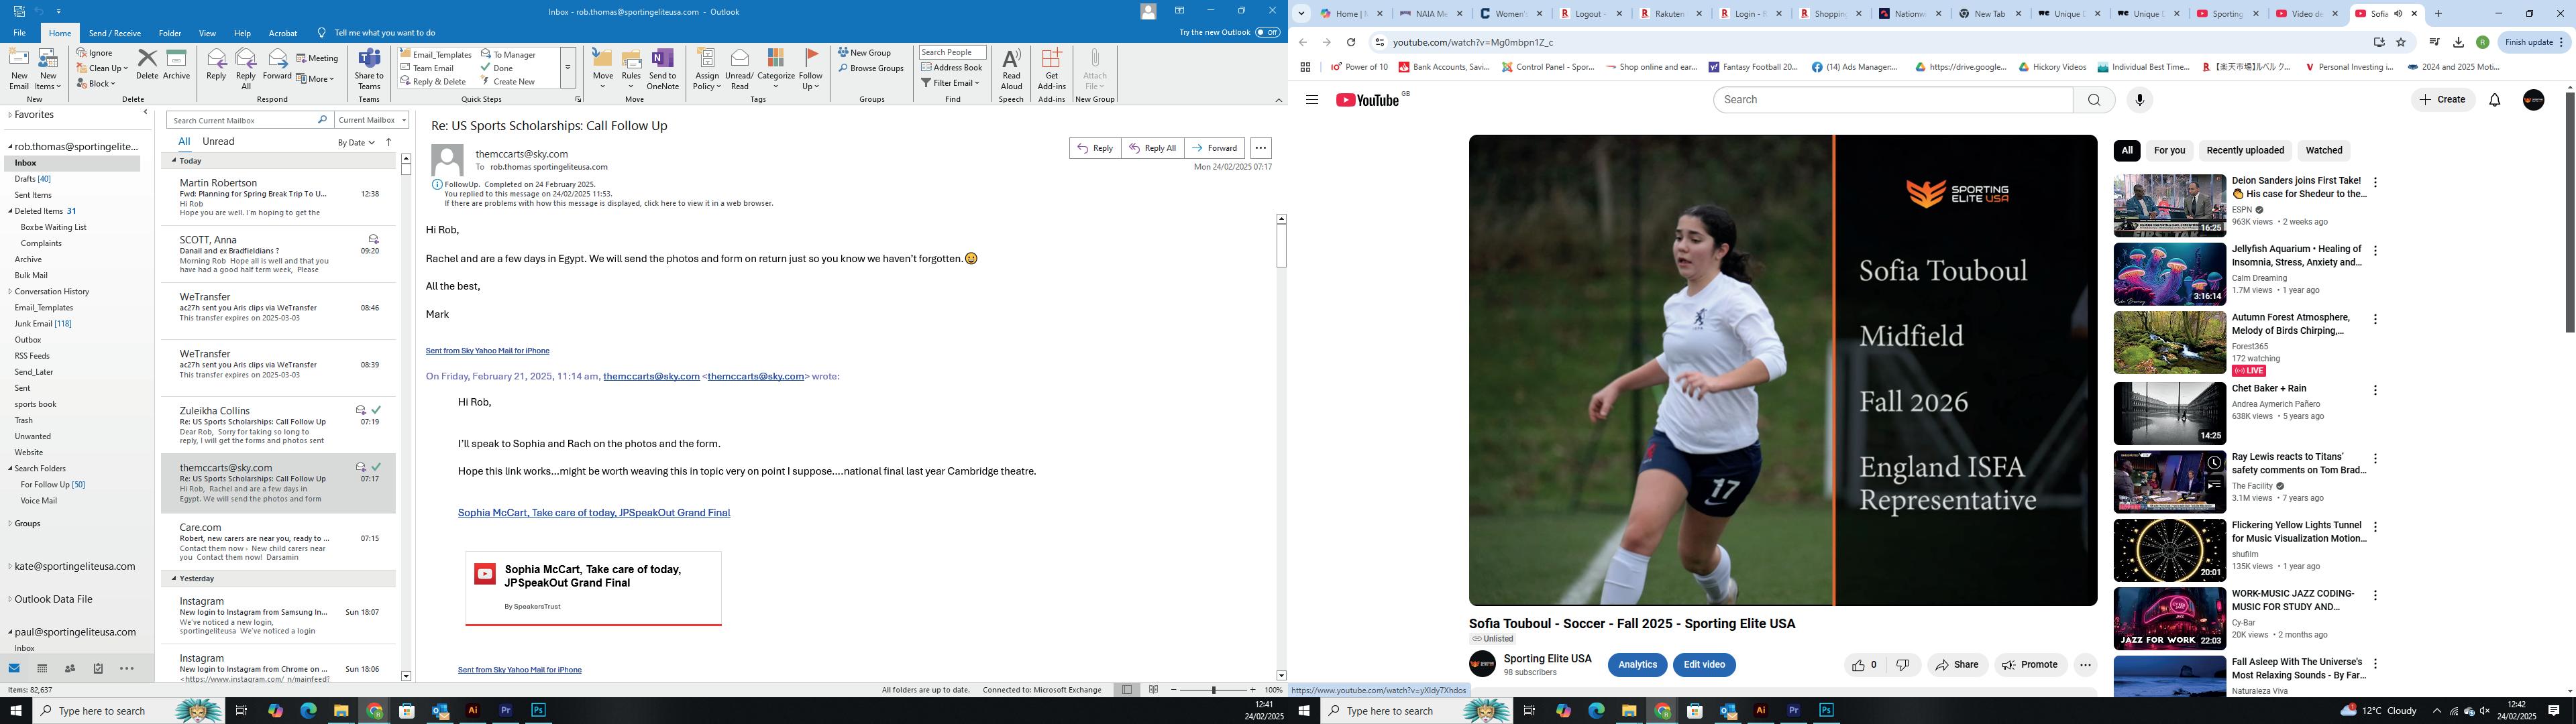Open the Send / Receive ribbon tab

click(114, 33)
